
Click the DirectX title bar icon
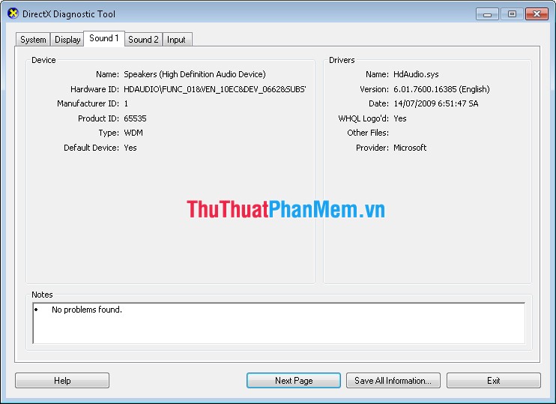click(13, 13)
